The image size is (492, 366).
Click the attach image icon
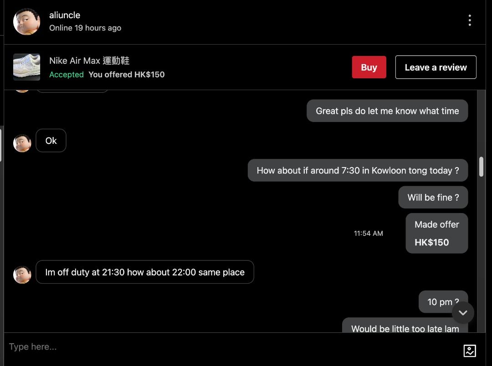(x=470, y=351)
